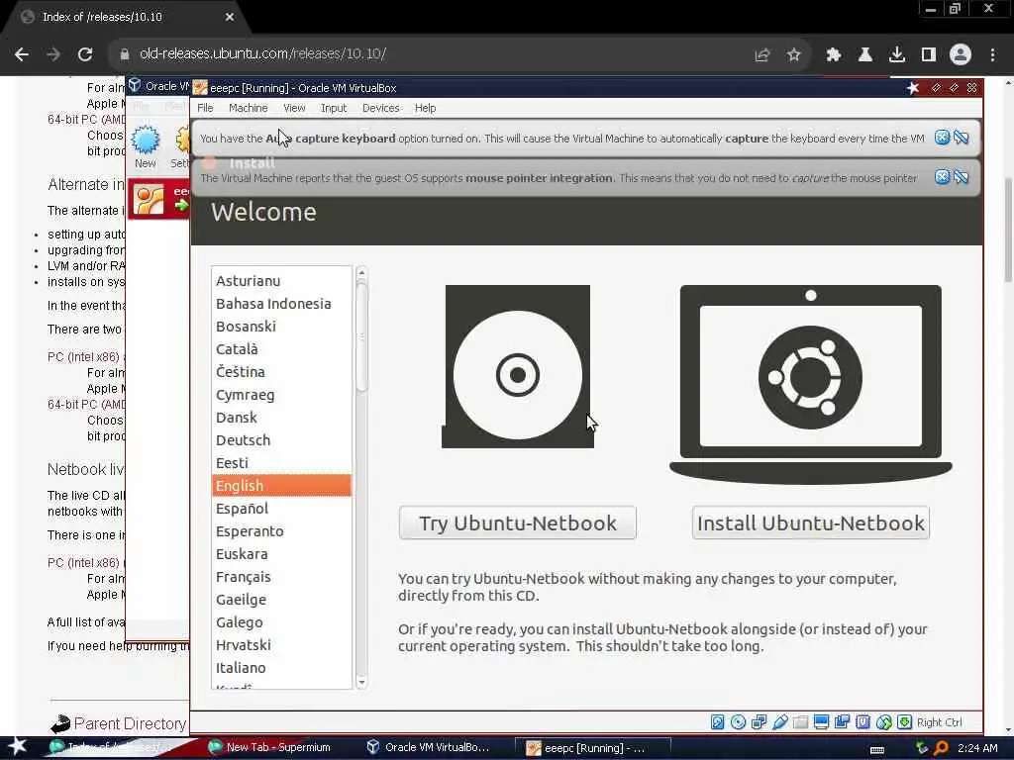
Task: Click New Tab - Supermium taskbar button
Action: click(270, 747)
